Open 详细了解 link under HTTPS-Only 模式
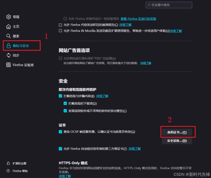This screenshot has width=211, height=178. [65, 176]
